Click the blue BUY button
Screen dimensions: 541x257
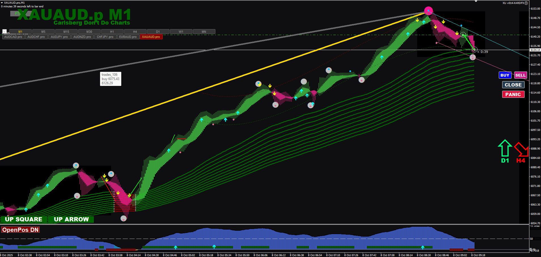tap(505, 75)
